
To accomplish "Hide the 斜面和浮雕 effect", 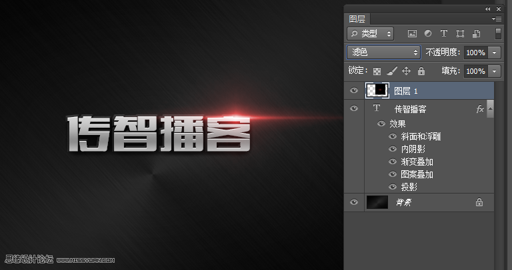I will click(x=393, y=136).
